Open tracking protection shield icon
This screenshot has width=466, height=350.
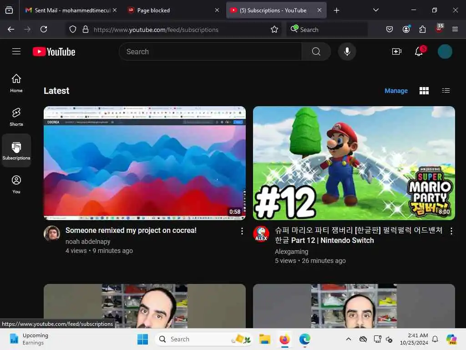(73, 29)
